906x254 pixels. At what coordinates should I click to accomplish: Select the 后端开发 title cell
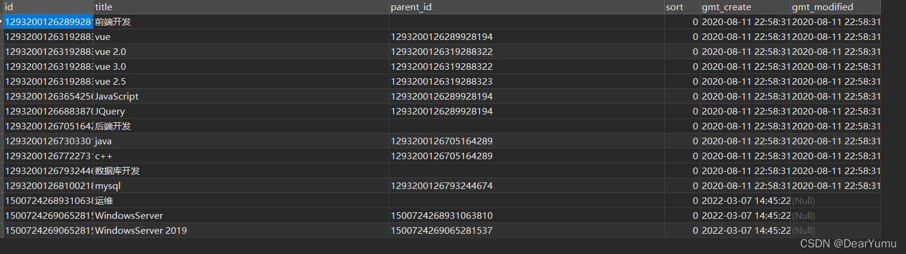241,126
